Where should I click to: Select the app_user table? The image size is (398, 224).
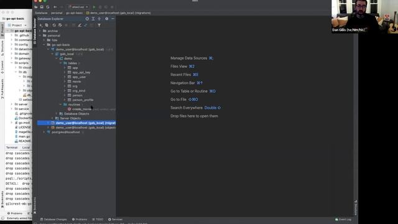[x=79, y=77]
